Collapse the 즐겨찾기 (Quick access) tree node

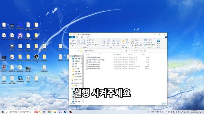[x=70, y=56]
